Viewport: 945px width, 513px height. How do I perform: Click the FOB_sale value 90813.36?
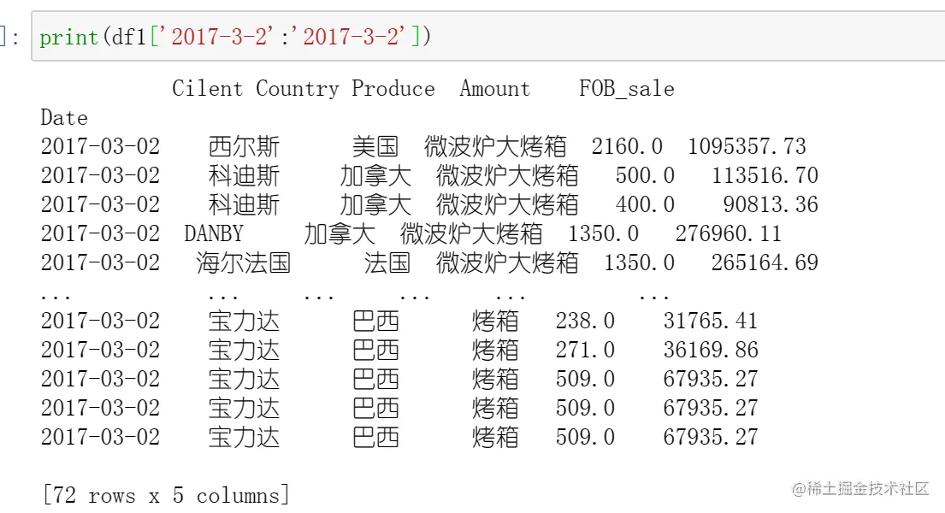771,204
